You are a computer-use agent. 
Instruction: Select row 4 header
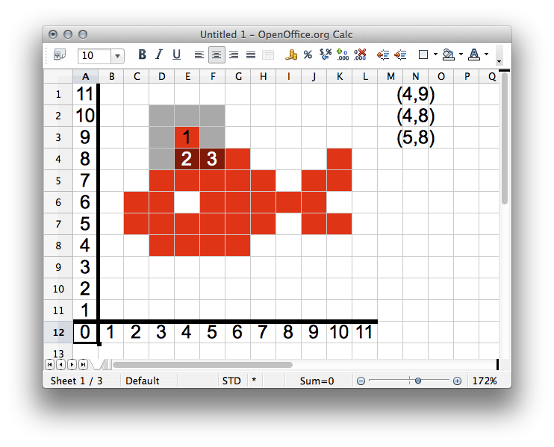point(58,159)
